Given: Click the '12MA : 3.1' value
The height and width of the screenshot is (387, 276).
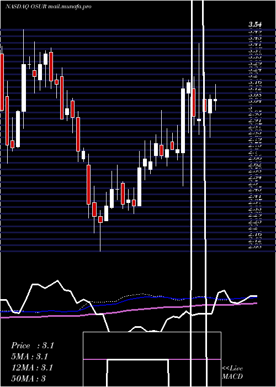Looking at the screenshot, I should (x=32, y=368).
